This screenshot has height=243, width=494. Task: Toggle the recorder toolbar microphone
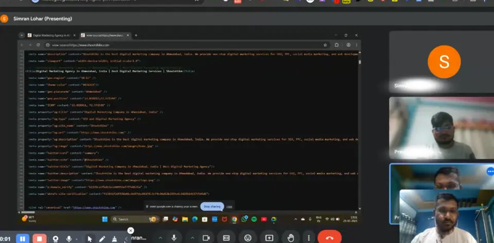point(68,238)
